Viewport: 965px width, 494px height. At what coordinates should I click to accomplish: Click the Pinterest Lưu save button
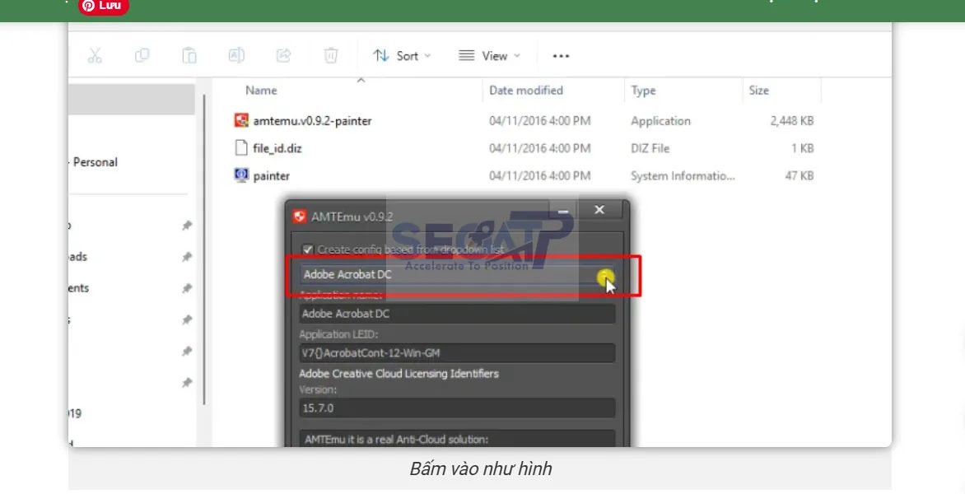tap(104, 6)
